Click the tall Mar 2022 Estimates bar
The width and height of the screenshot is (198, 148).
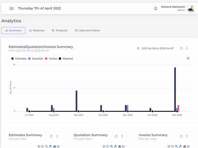click(x=175, y=89)
